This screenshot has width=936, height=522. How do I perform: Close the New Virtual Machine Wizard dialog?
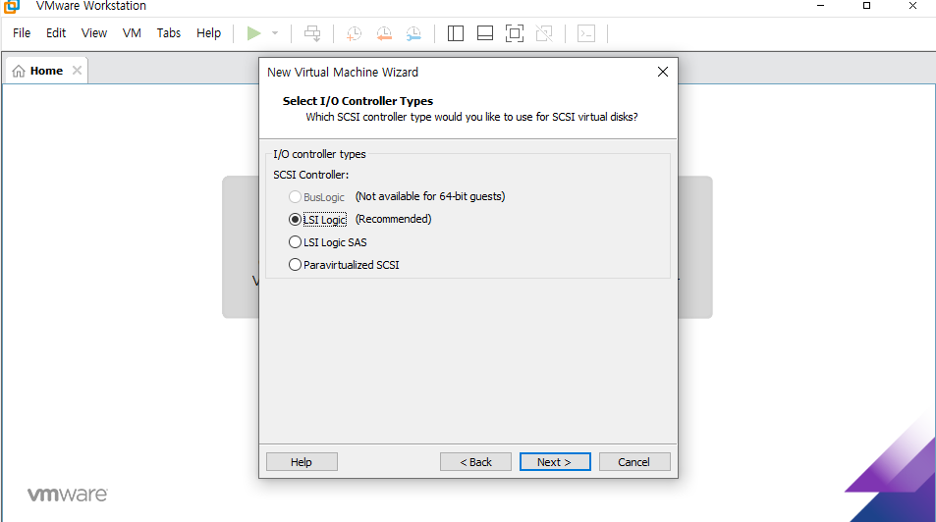click(663, 72)
